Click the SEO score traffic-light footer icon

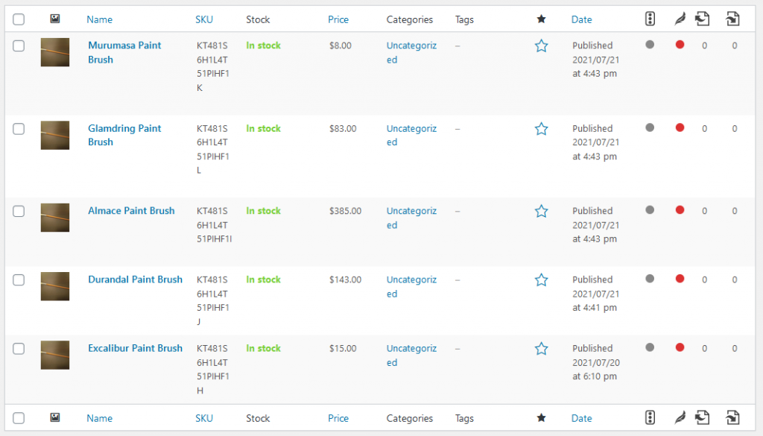(650, 417)
